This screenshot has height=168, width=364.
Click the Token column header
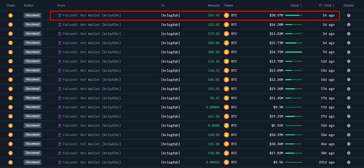coord(228,5)
